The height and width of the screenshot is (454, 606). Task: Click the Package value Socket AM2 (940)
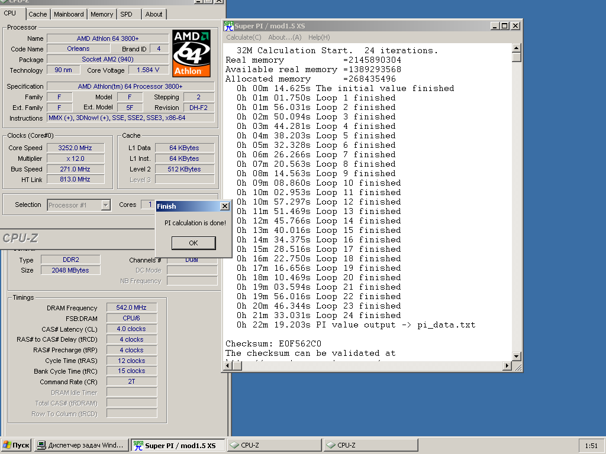tap(108, 60)
